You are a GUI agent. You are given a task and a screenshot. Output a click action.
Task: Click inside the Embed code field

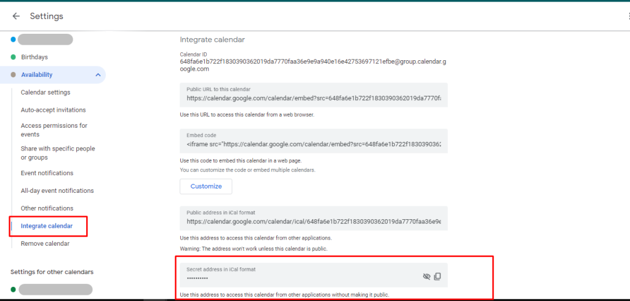(x=313, y=144)
